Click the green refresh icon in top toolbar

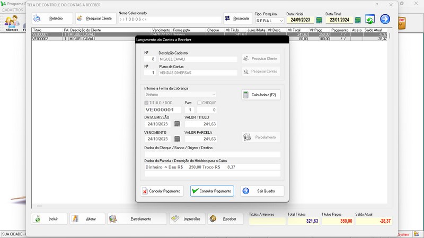[x=369, y=19]
